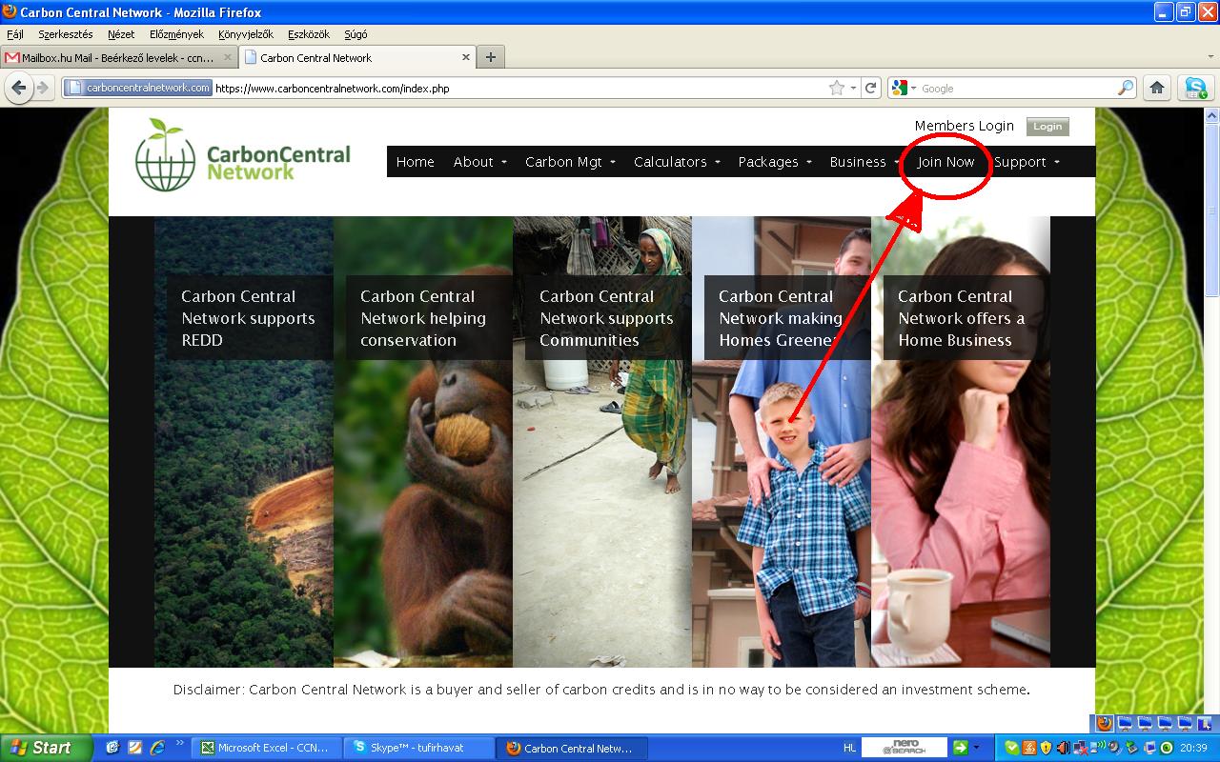
Task: Click the HU language indicator
Action: click(850, 748)
